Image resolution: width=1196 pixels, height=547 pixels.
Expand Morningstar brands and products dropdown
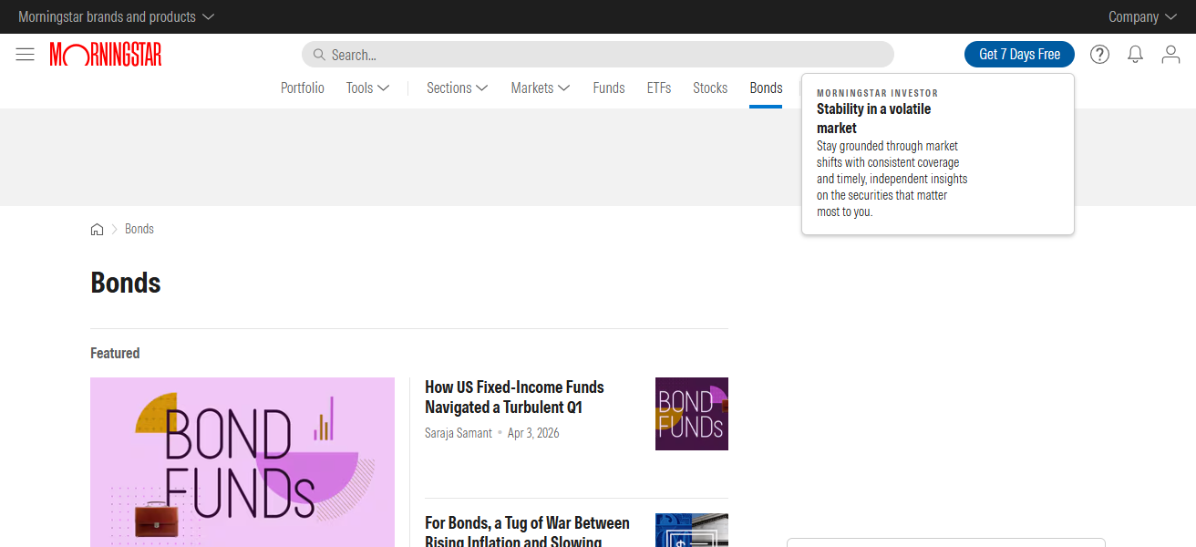click(x=116, y=16)
